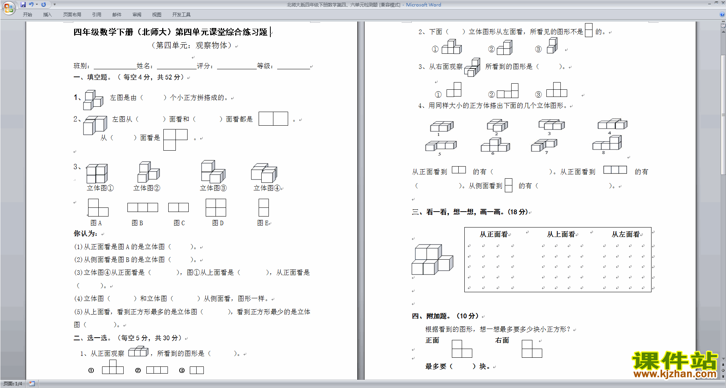This screenshot has height=388, width=726.
Task: Open the Office Button menu
Action: (x=8, y=8)
